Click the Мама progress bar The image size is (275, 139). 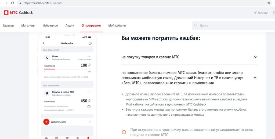click(67, 69)
